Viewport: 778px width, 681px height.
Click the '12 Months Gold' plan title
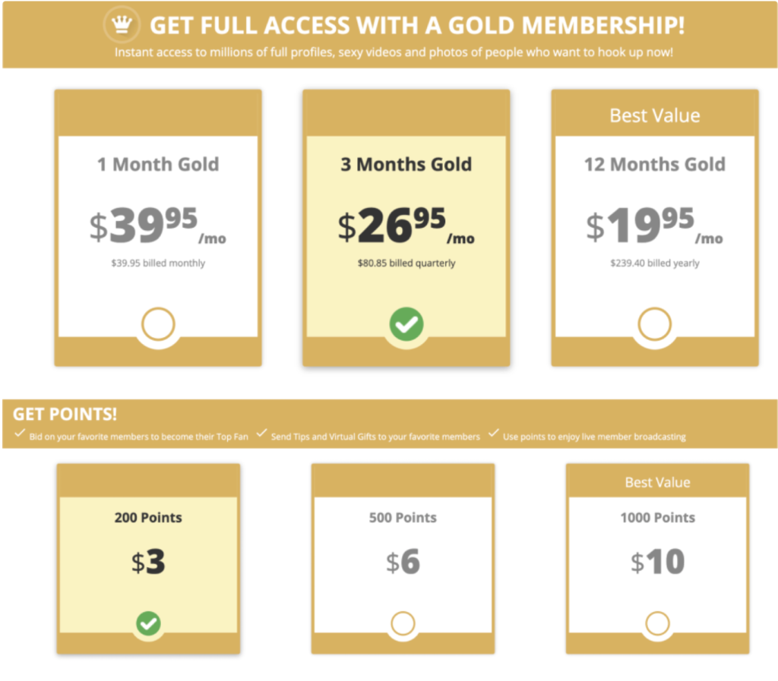click(655, 164)
